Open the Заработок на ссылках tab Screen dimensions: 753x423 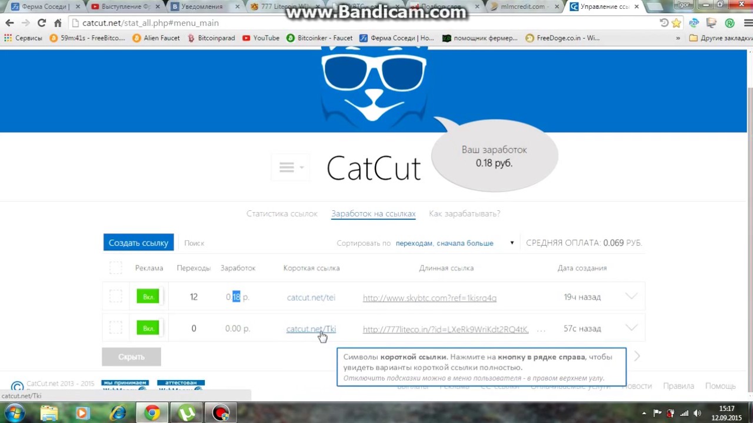(374, 214)
